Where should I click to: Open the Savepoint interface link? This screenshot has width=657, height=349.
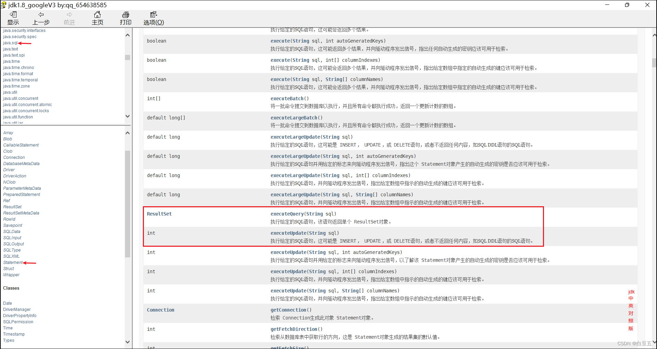[13, 225]
